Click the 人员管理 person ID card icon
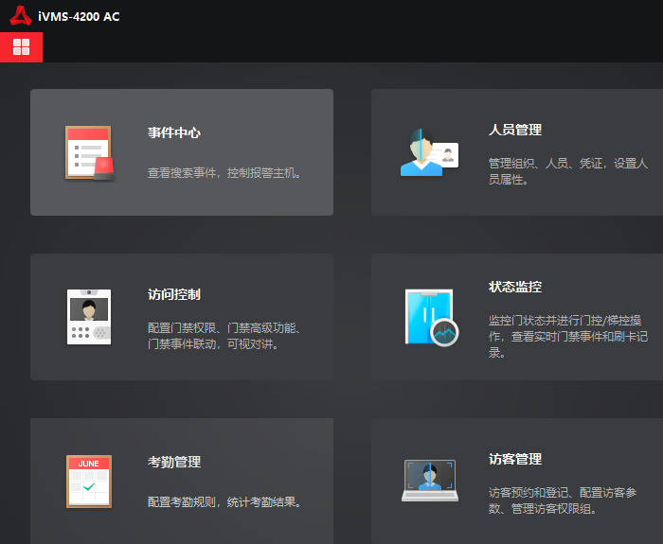Viewport: 663px width, 544px height. click(429, 152)
